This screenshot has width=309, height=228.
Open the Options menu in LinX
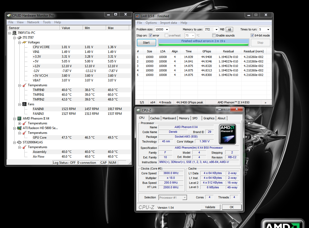click(x=151, y=23)
